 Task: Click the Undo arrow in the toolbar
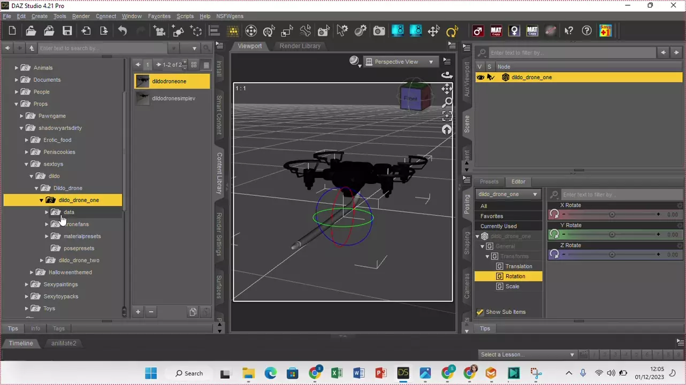pos(123,31)
